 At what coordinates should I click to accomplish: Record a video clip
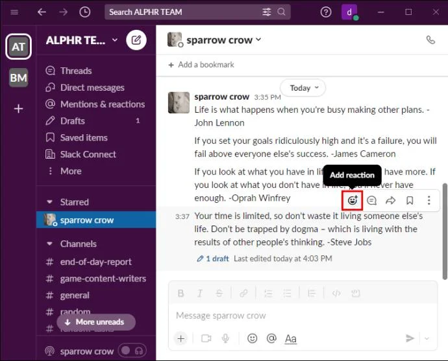pyautogui.click(x=206, y=338)
